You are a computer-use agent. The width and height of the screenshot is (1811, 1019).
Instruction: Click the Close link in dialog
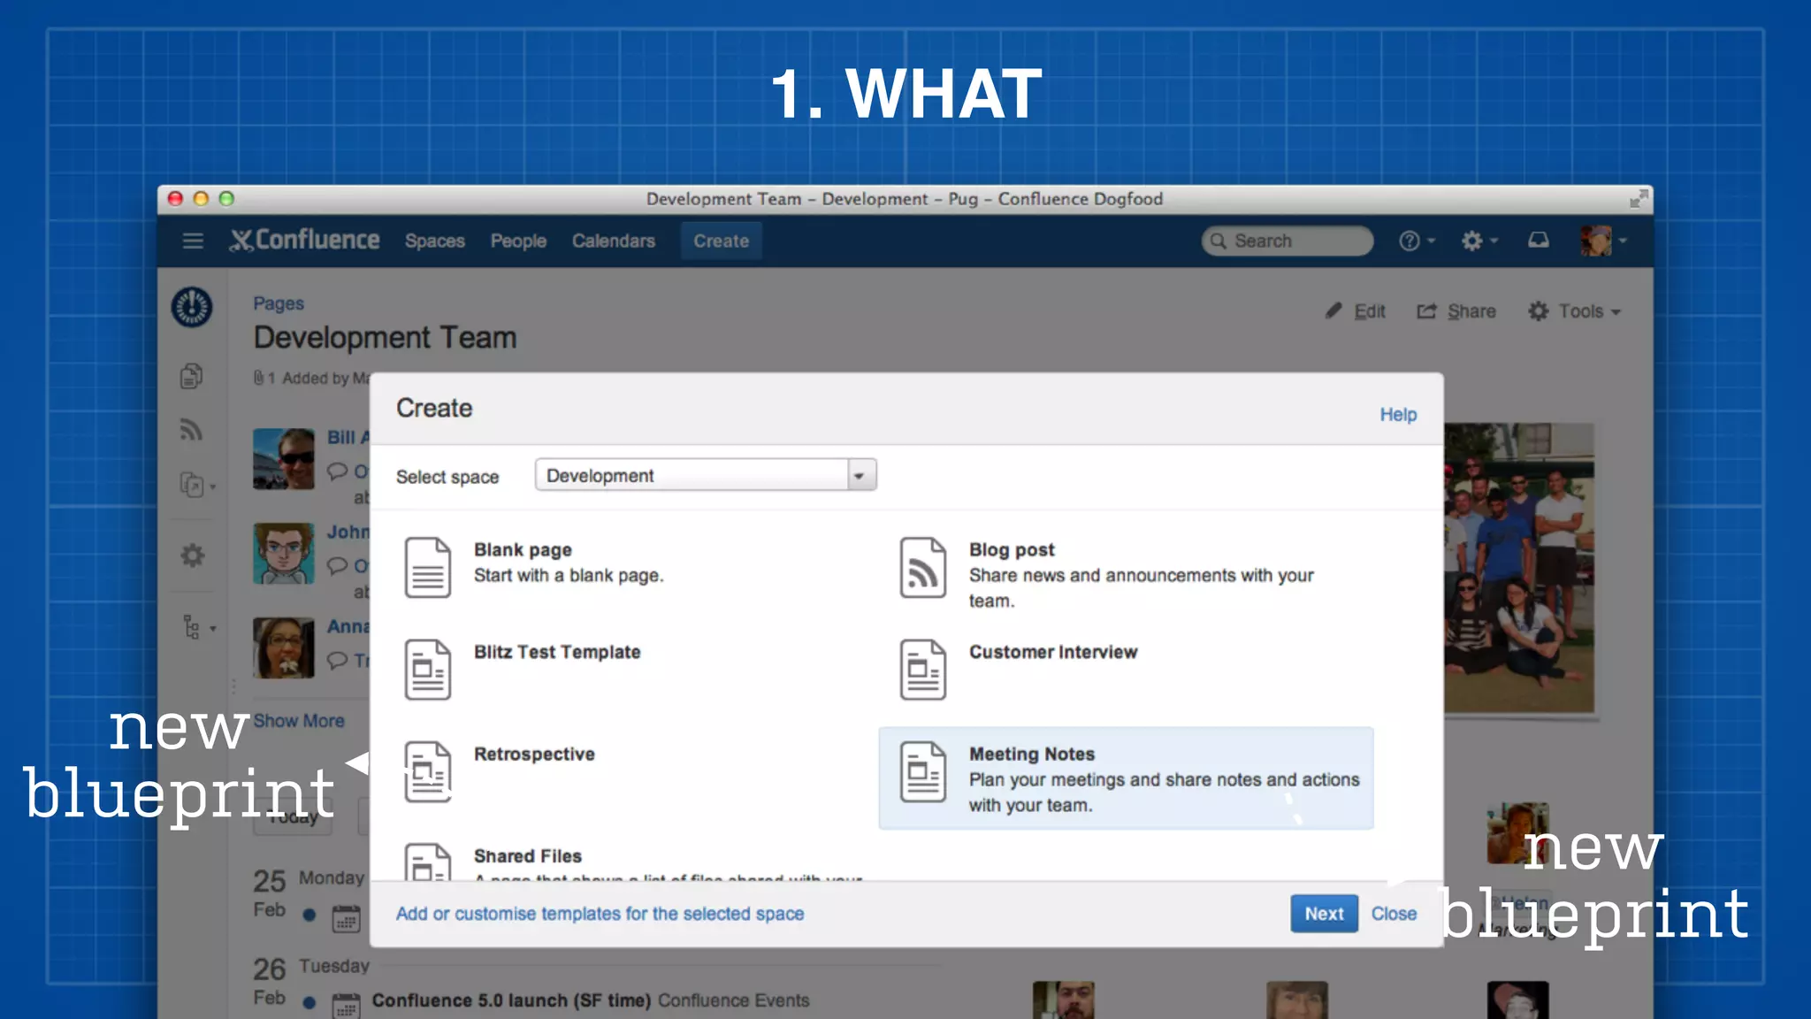click(x=1394, y=914)
